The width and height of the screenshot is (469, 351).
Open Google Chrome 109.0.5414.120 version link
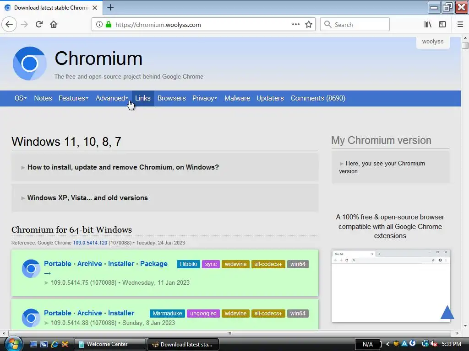click(x=90, y=243)
